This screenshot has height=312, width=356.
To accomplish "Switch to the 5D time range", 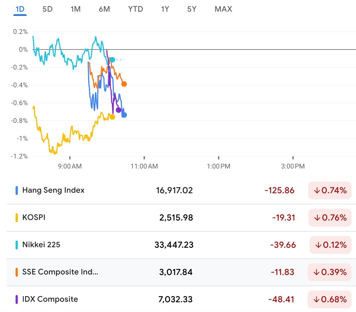I will click(x=48, y=9).
